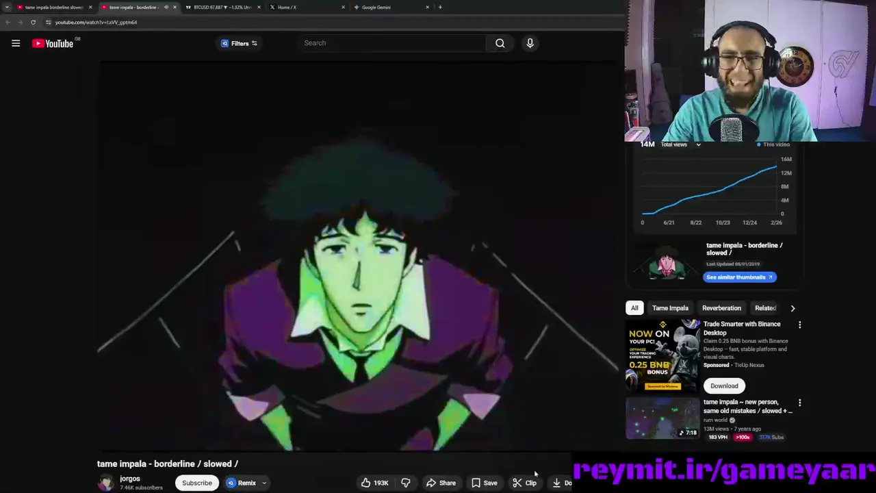Dislike the video with thumbs down

tap(406, 483)
